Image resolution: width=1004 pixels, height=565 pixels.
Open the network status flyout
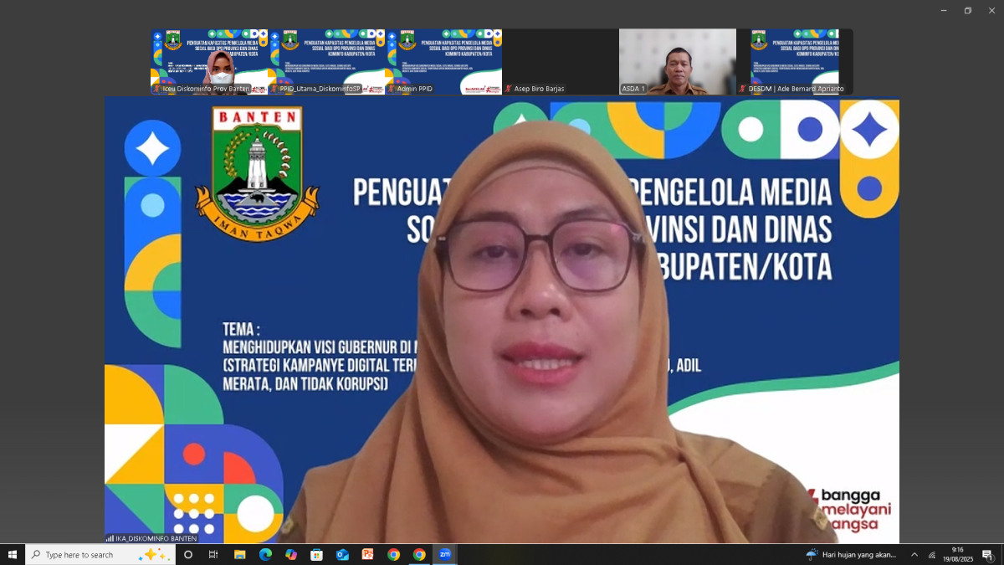(x=932, y=554)
